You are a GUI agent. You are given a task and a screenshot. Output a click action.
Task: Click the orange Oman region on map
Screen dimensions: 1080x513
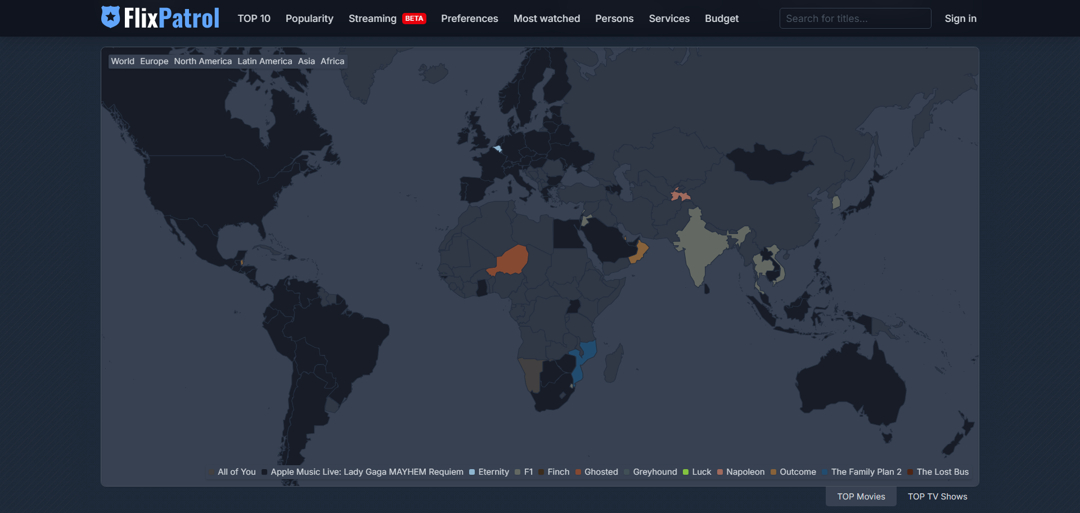coord(640,251)
